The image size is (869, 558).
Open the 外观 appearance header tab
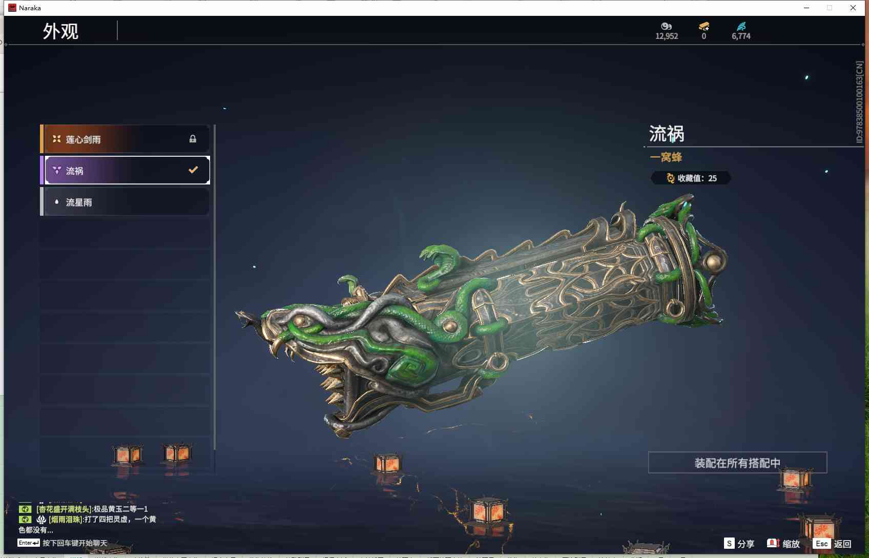pyautogui.click(x=61, y=31)
